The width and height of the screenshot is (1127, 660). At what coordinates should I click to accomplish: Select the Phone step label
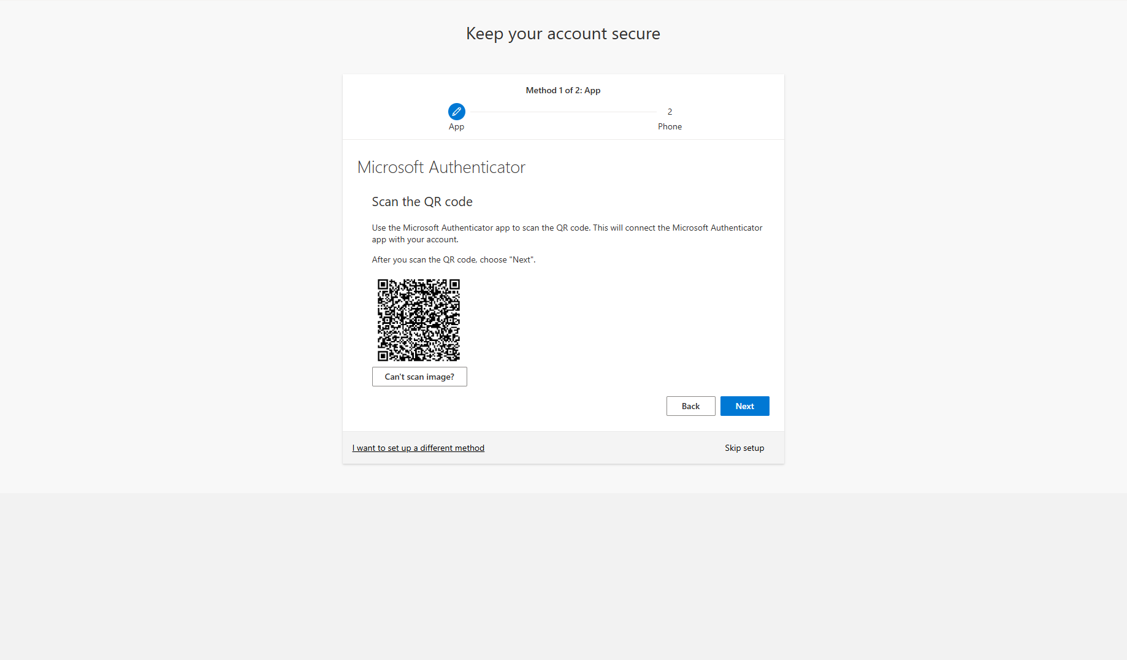670,126
